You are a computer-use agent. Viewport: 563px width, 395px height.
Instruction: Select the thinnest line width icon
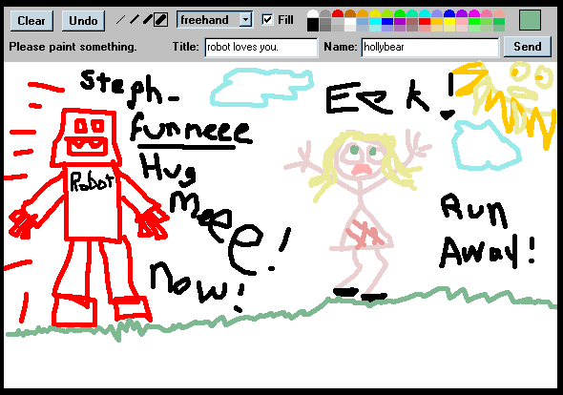pyautogui.click(x=121, y=20)
